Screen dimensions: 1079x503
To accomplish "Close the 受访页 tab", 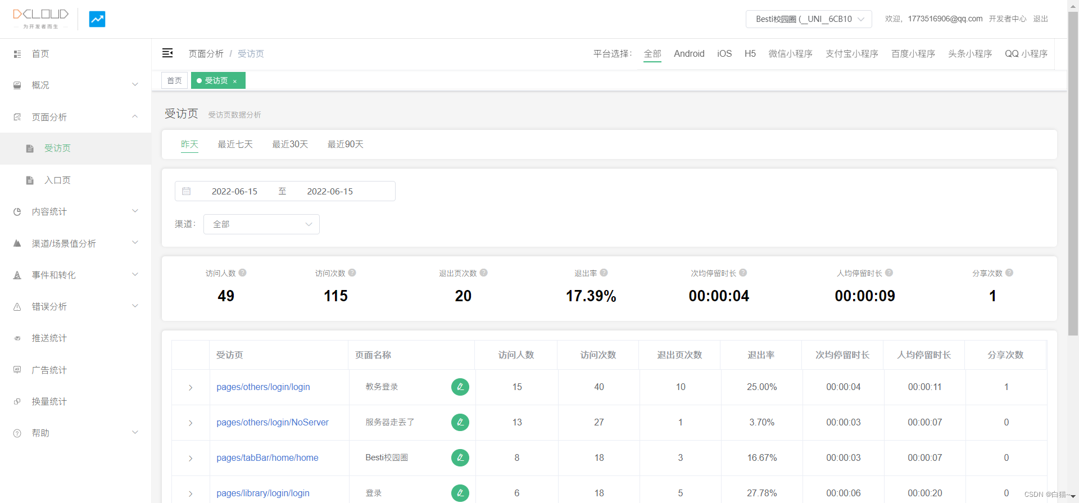I will point(235,81).
